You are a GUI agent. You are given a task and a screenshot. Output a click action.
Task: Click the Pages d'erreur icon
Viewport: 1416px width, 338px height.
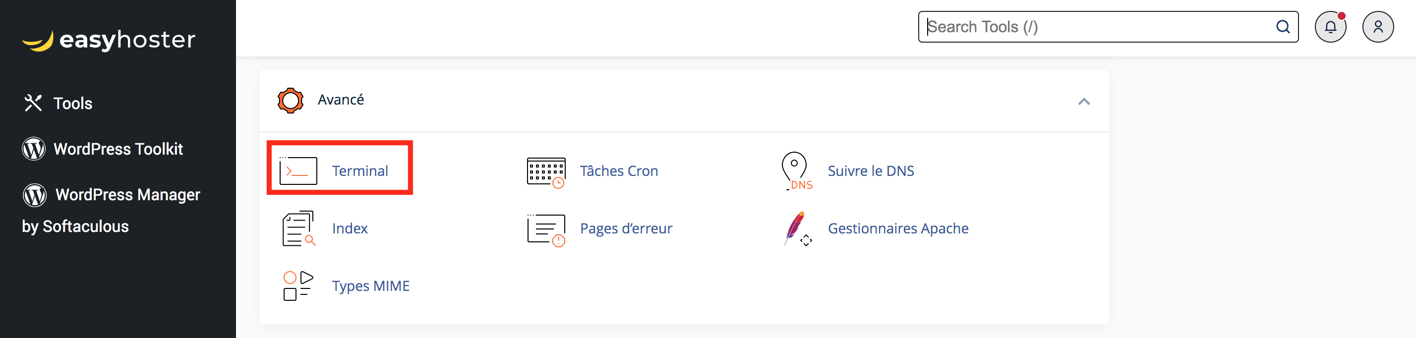pos(545,230)
